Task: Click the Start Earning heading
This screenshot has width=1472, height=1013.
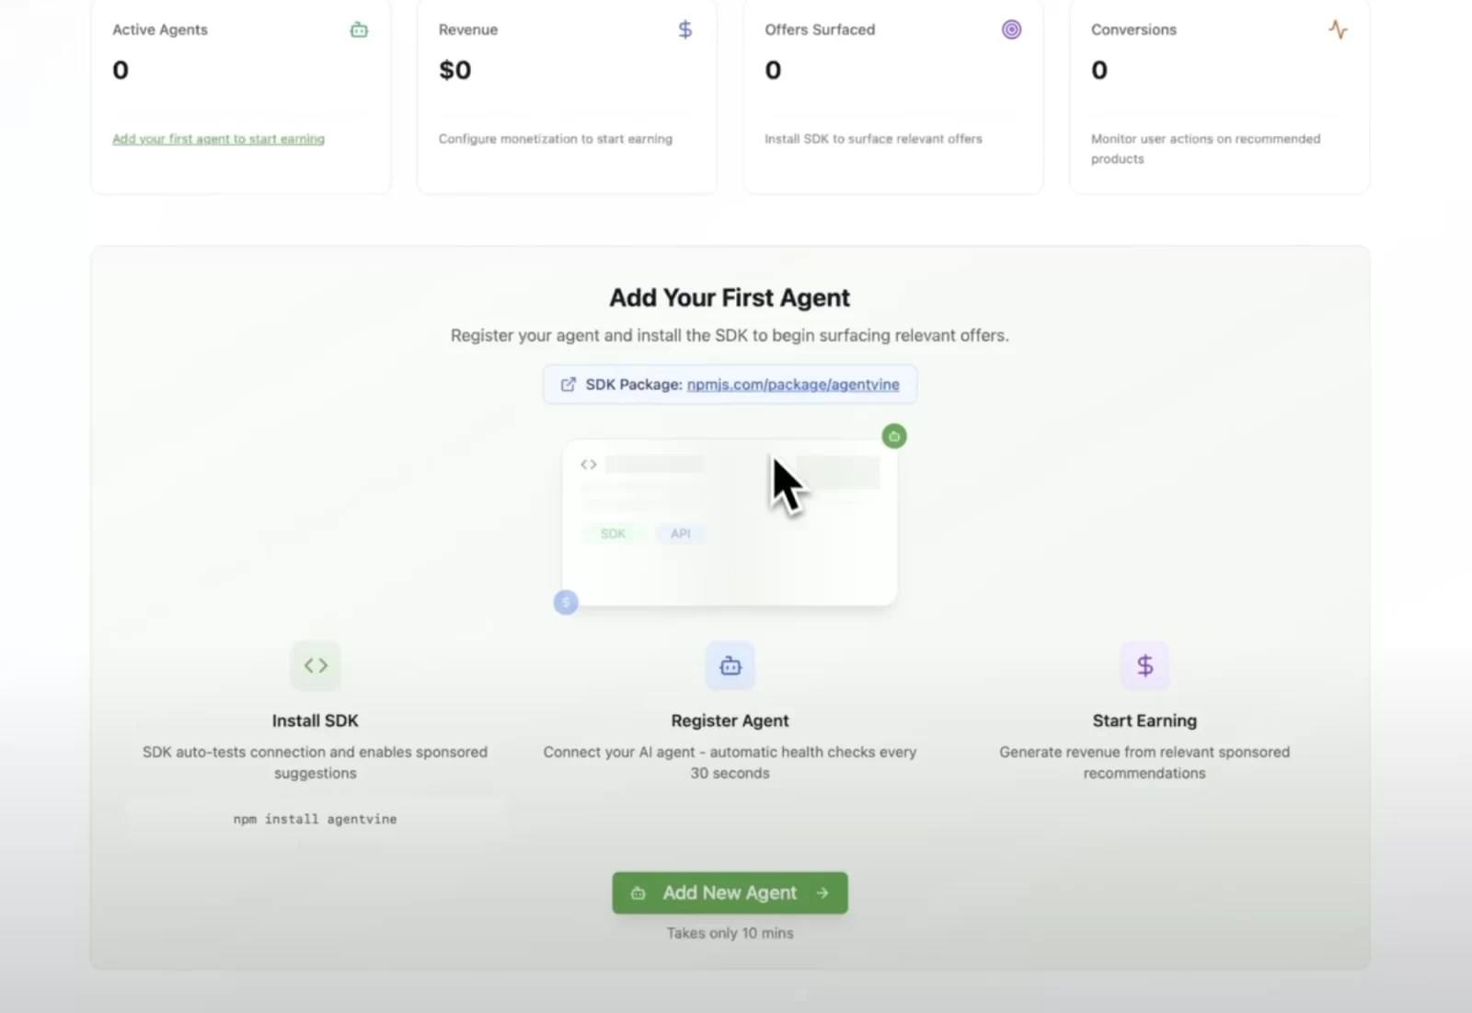Action: tap(1144, 720)
